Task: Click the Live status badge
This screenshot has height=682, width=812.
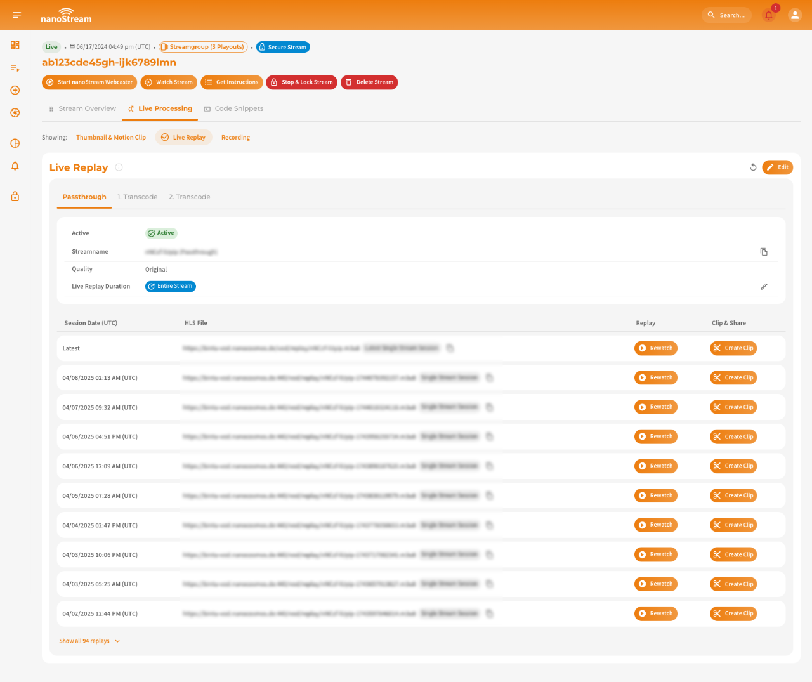Action: coord(51,47)
